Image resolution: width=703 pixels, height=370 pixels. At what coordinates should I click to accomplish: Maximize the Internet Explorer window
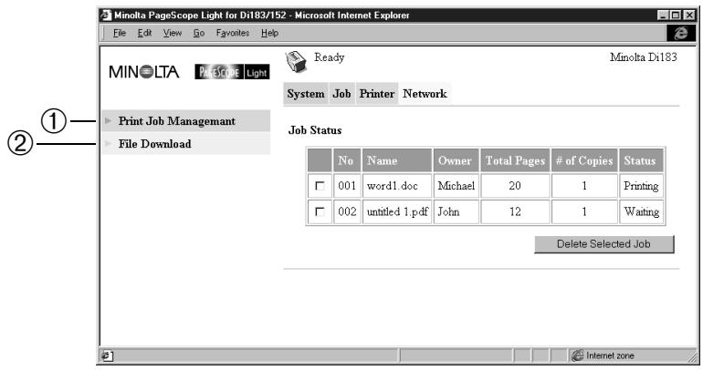coord(676,15)
